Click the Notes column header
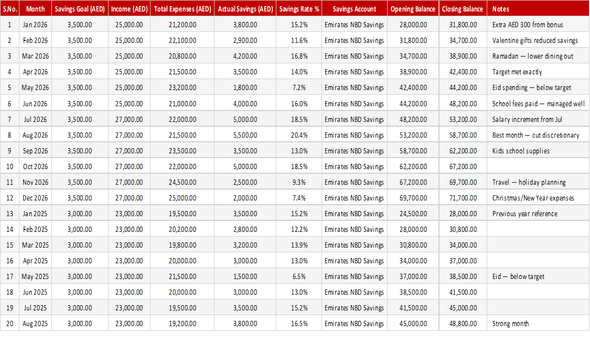This screenshot has width=590, height=346. (538, 9)
